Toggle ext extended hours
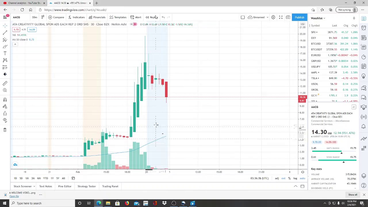Viewport: 368px width, 207px height. 283,178
